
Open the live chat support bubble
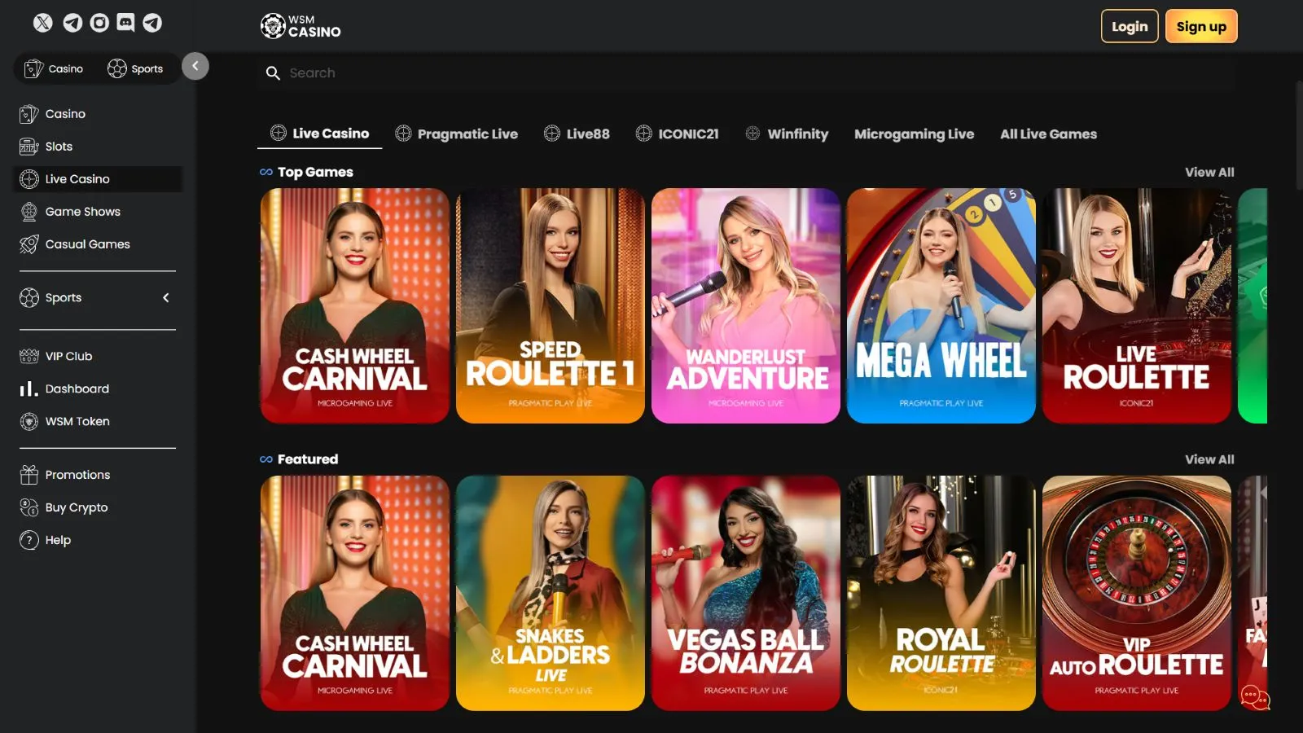pos(1253,696)
